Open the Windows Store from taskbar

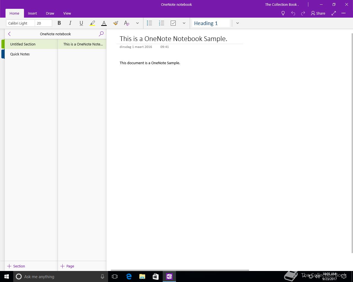pyautogui.click(x=156, y=276)
